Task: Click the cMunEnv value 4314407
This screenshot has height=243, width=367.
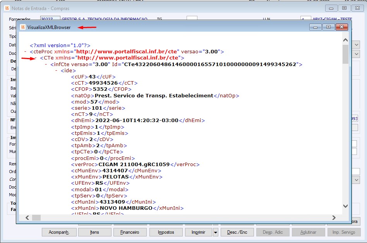Action: 115,171
